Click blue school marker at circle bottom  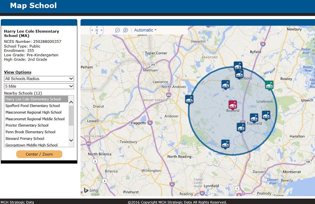[225, 144]
